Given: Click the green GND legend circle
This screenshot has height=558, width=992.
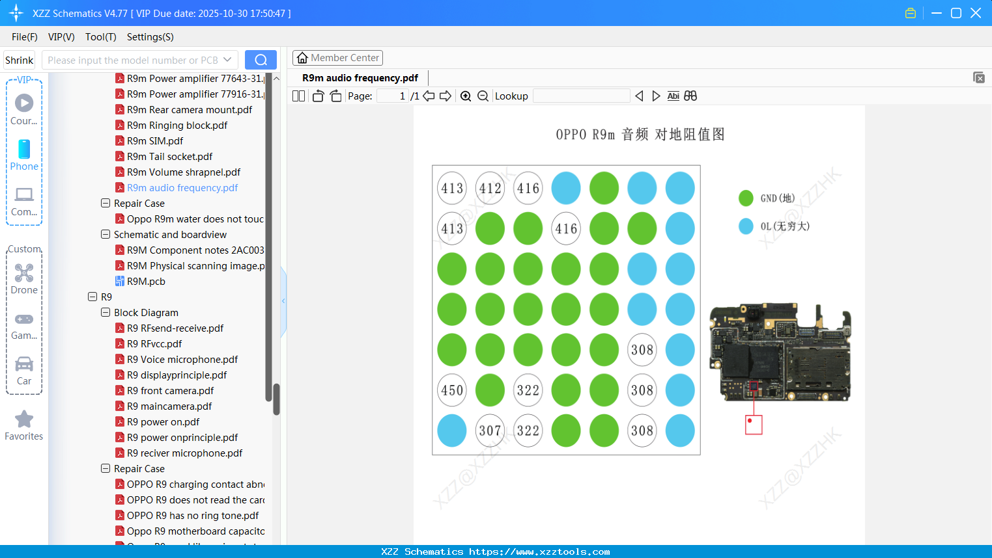Looking at the screenshot, I should 746,198.
